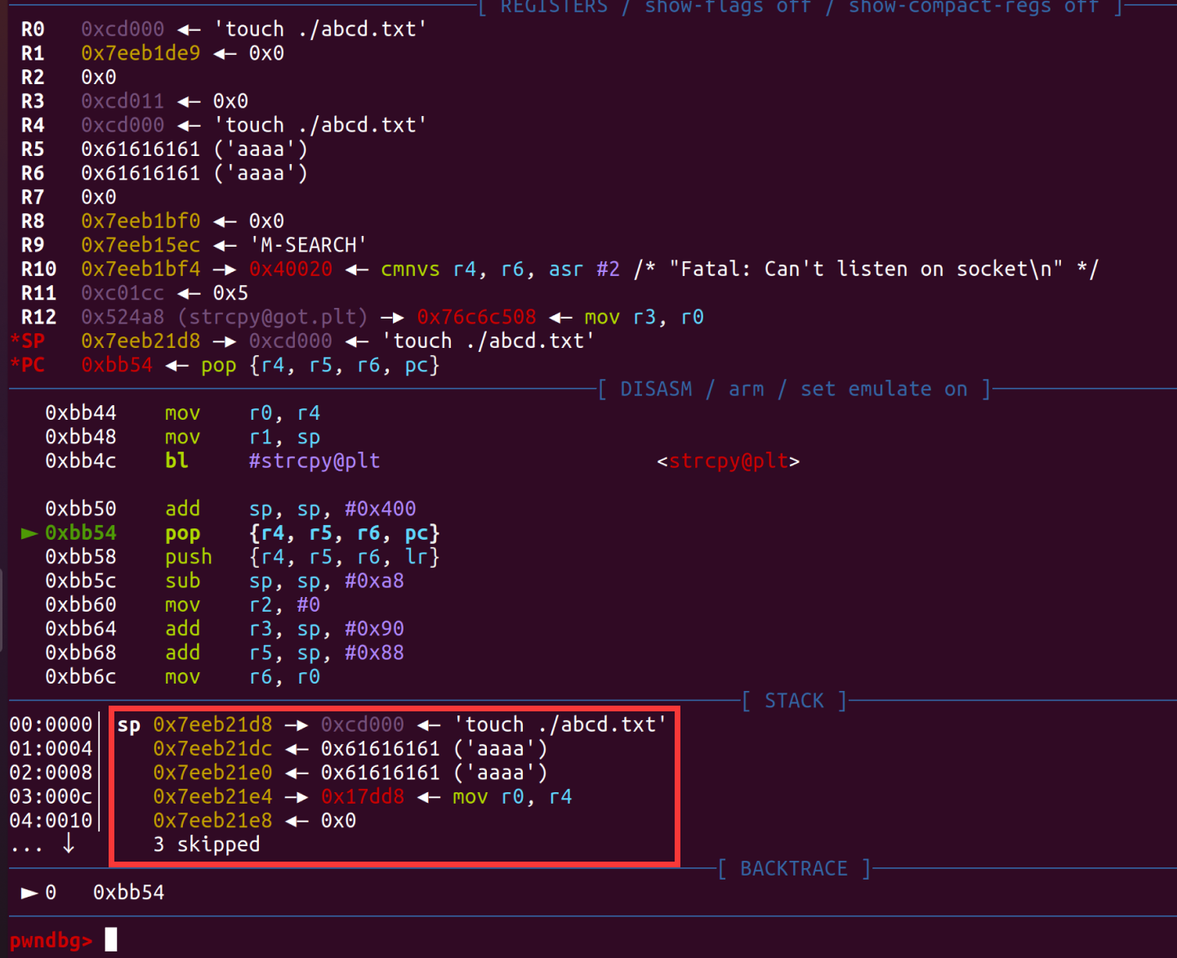Screen dimensions: 1177x958
Task: Select R3 value 0xcd011
Action: click(x=123, y=101)
